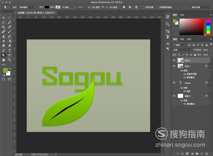Screen dimensions: 213x156
Task: Delete layer using trash icon
Action: point(207,154)
